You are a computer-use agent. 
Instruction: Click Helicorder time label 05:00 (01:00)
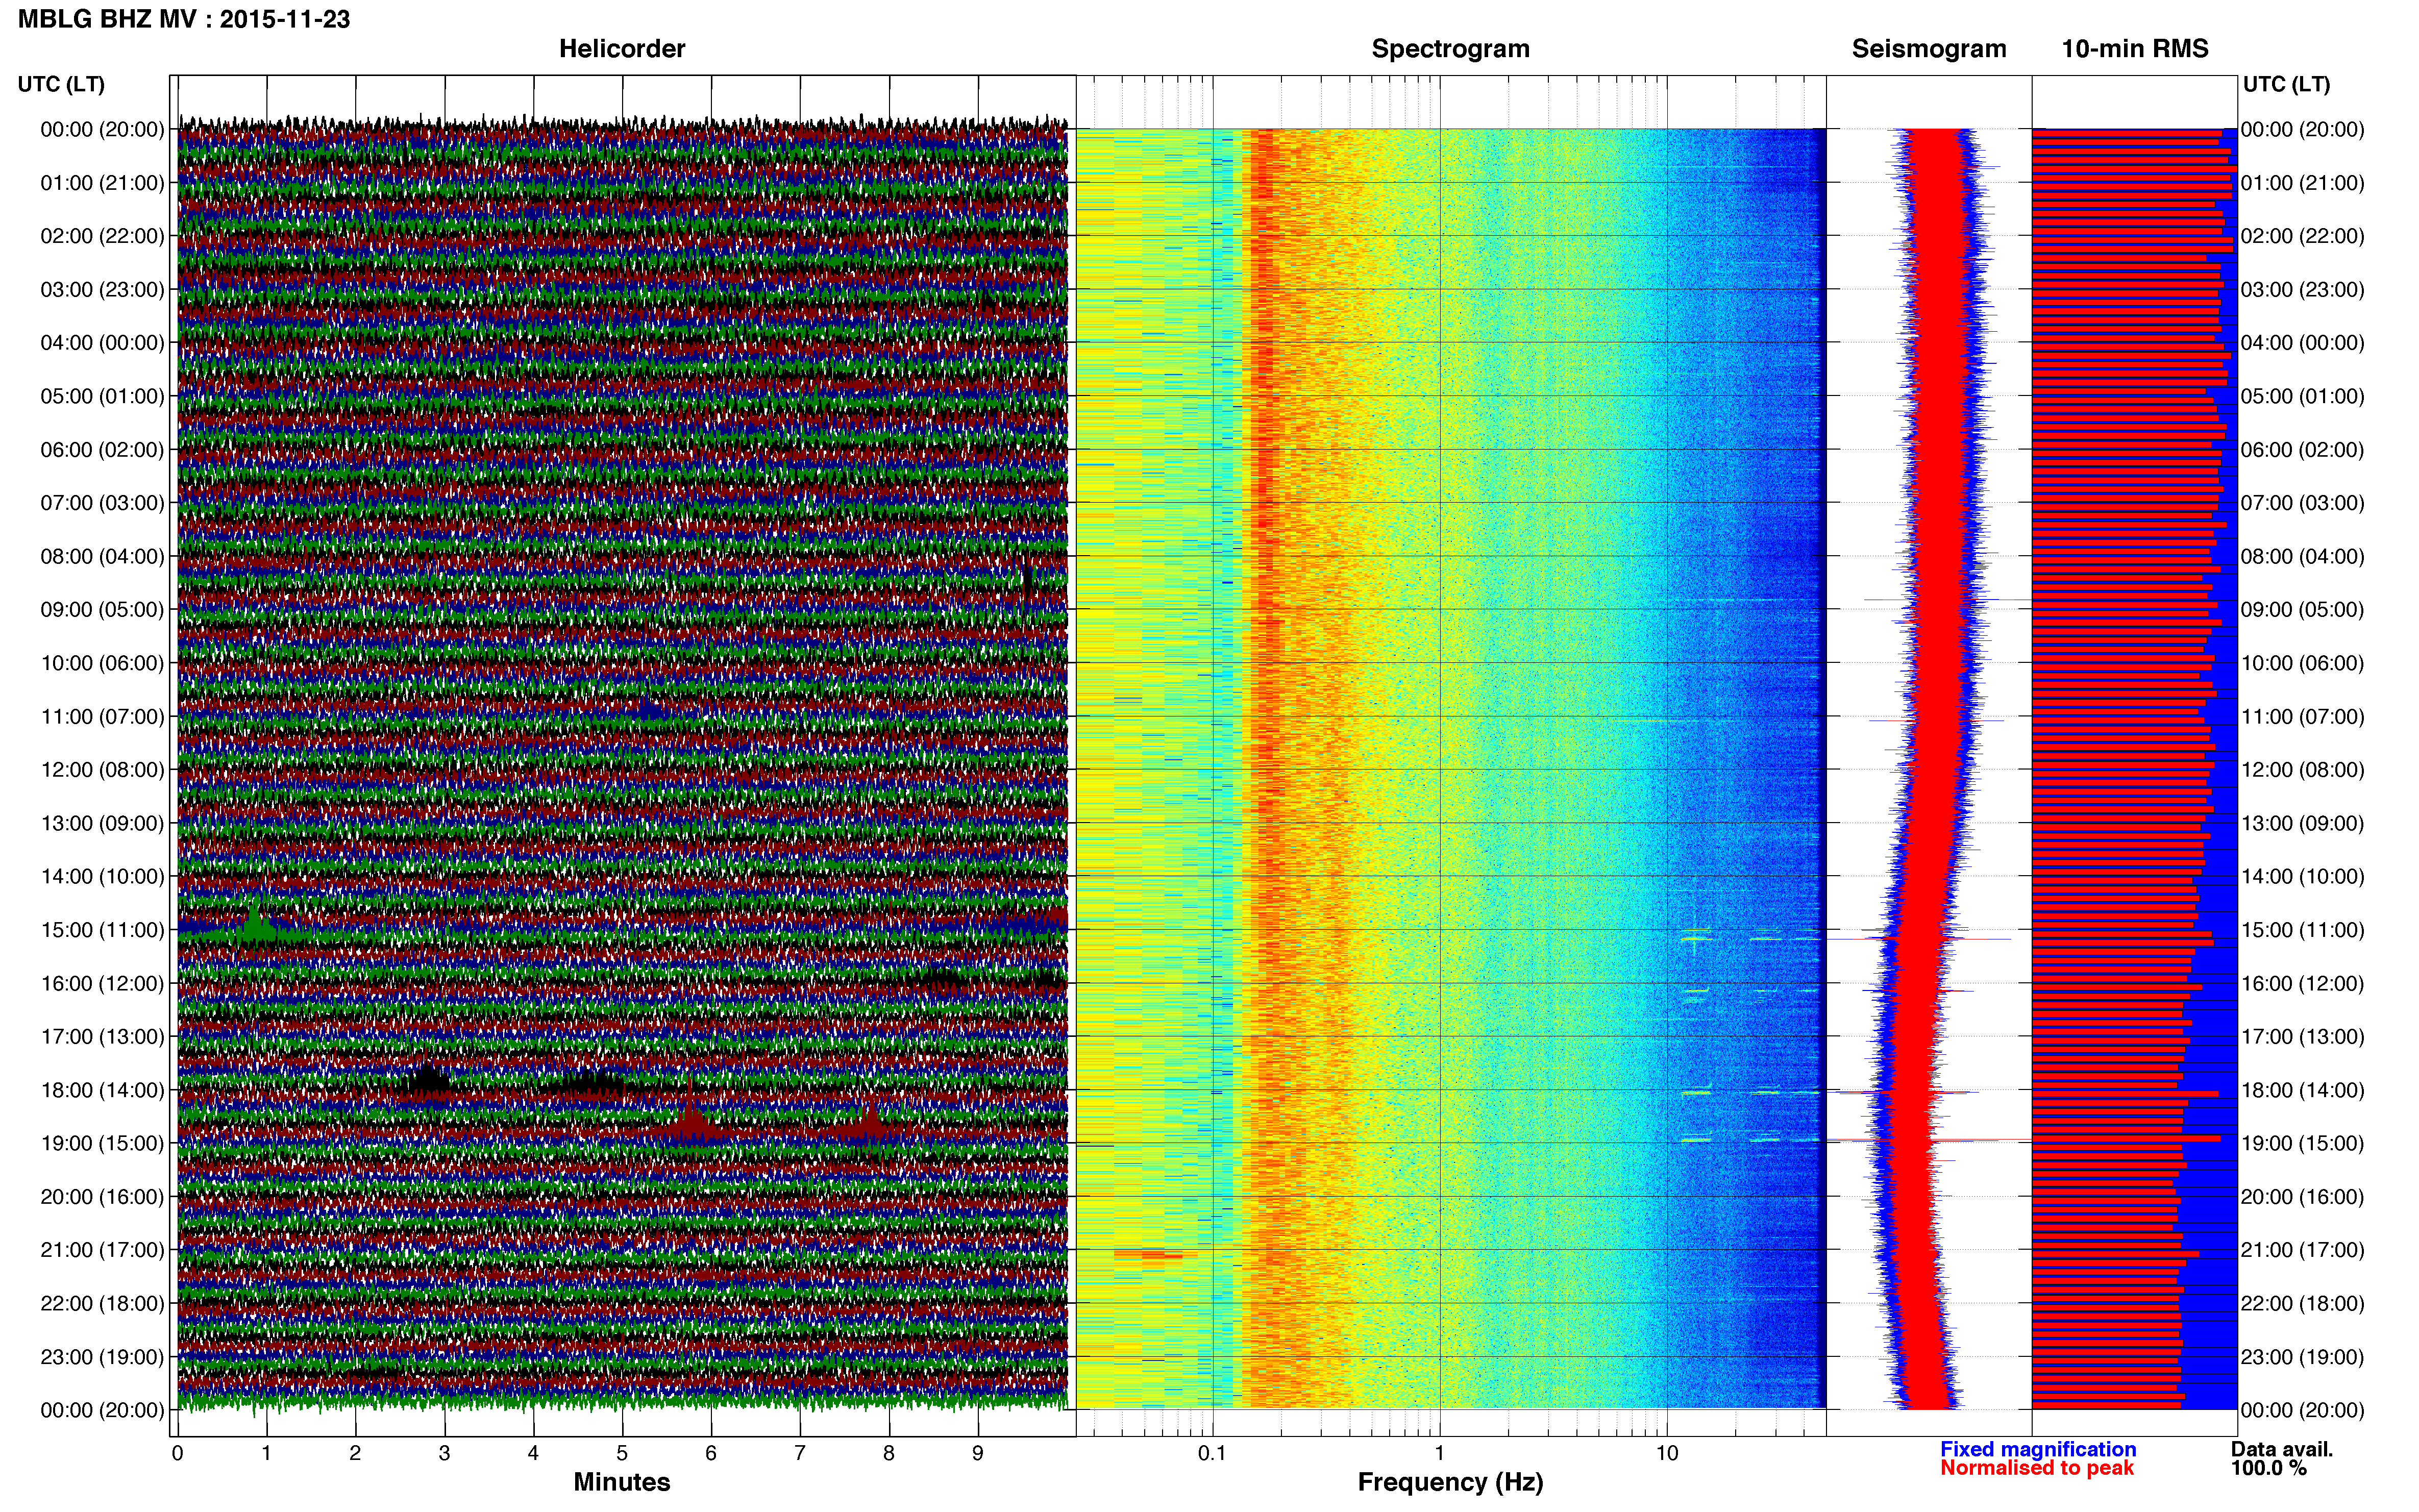point(102,396)
